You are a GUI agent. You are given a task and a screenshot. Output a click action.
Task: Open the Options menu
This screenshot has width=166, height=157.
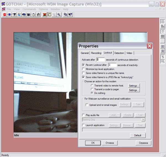43,9
